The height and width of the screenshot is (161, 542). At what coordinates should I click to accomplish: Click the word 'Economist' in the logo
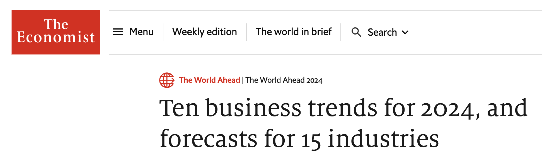click(x=56, y=37)
